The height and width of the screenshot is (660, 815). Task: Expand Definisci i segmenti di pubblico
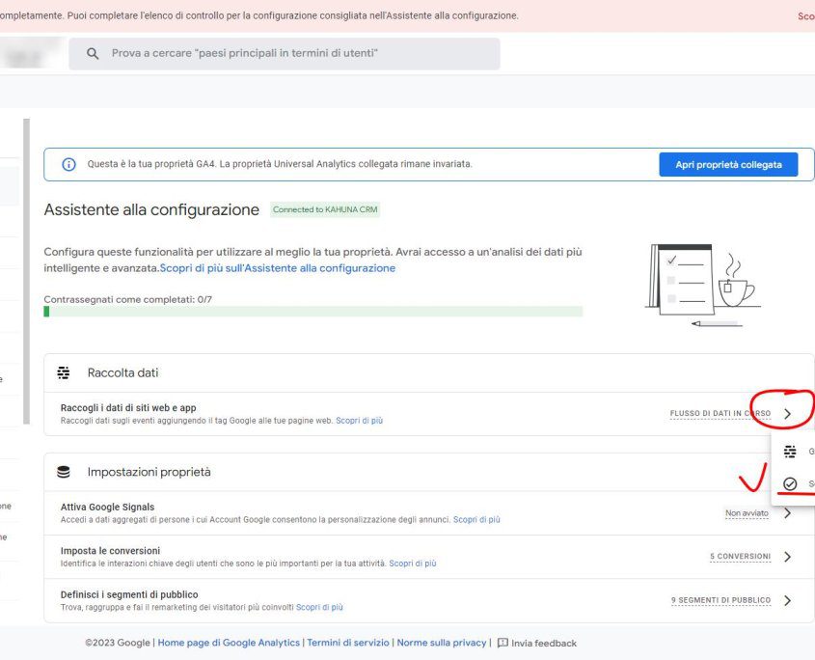click(x=788, y=599)
